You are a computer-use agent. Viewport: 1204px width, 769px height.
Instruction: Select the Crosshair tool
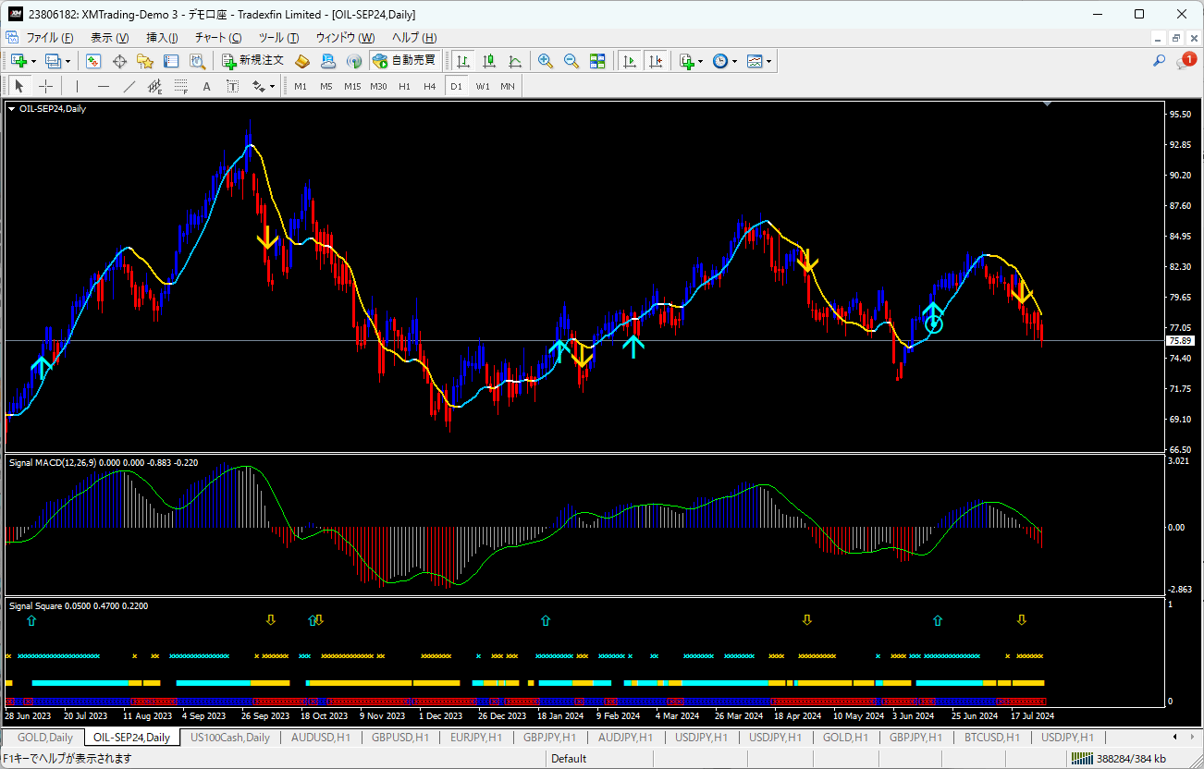coord(45,86)
